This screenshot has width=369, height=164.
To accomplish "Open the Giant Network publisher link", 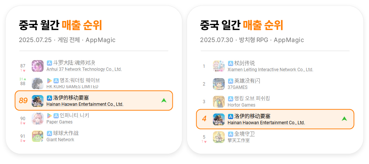I will 60,140.
